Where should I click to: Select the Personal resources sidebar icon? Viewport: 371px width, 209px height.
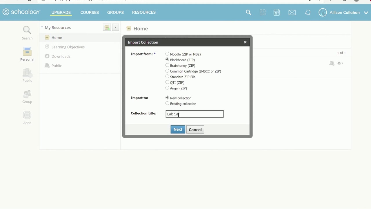27,54
